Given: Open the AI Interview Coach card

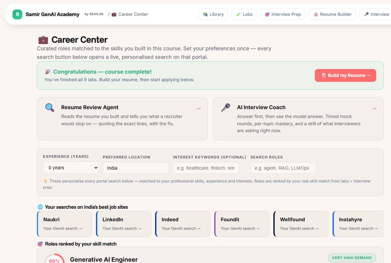Looking at the screenshot, I should (298, 119).
